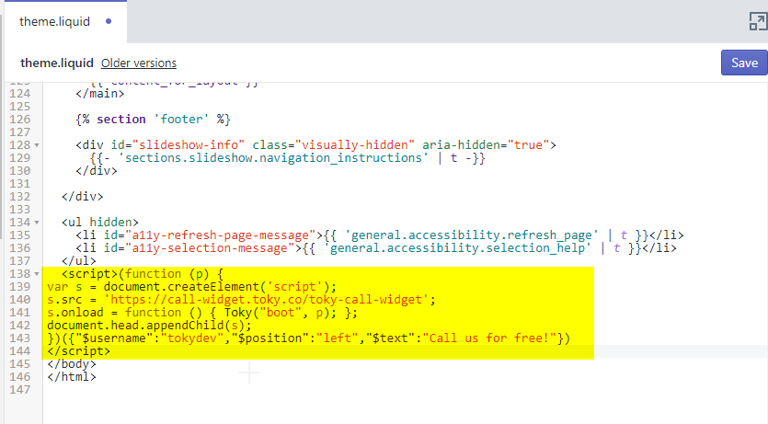Click the closing </ul> tag on line 137

click(79, 261)
